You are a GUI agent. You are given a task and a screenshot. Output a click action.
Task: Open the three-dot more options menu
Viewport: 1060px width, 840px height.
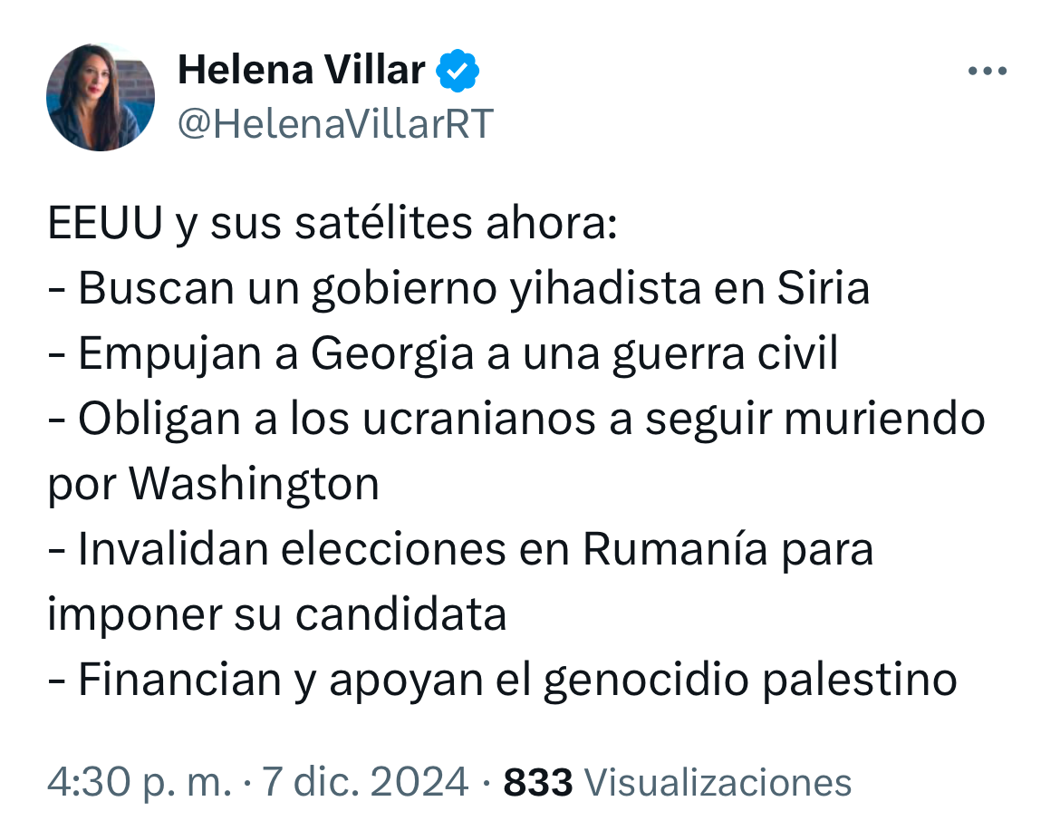coord(987,72)
